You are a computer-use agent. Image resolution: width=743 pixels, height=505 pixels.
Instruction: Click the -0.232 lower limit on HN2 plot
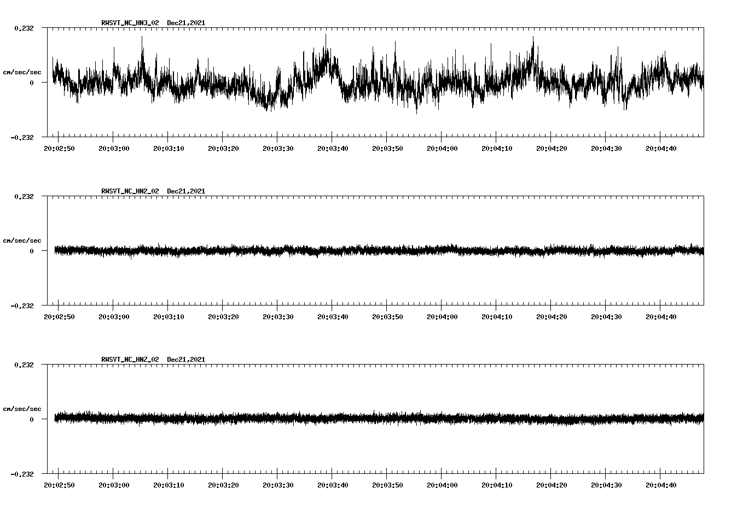pos(22,306)
